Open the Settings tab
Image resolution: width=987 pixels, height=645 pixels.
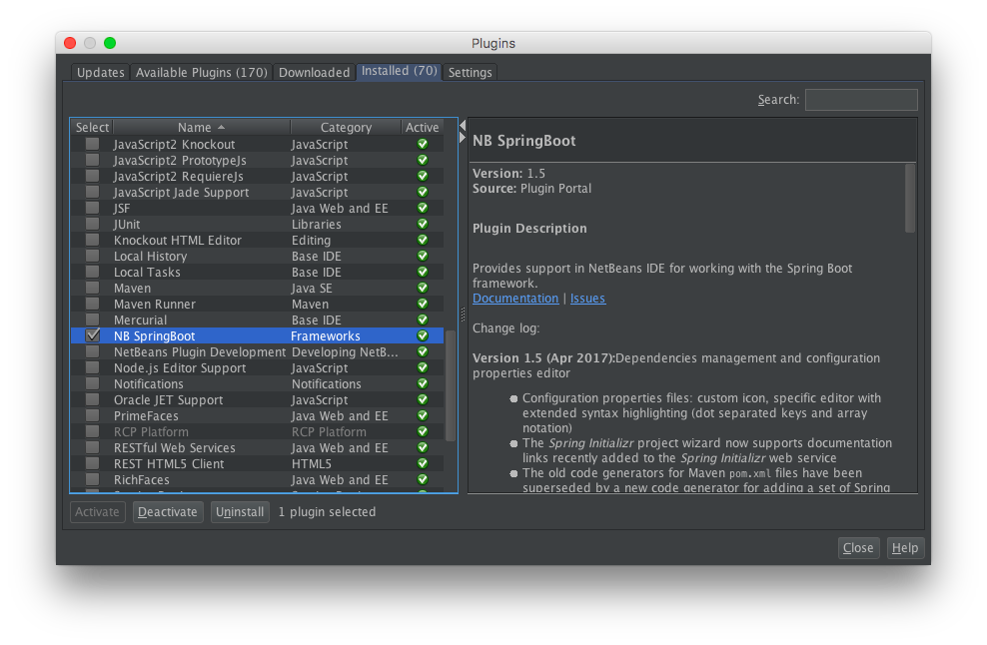pyautogui.click(x=470, y=72)
